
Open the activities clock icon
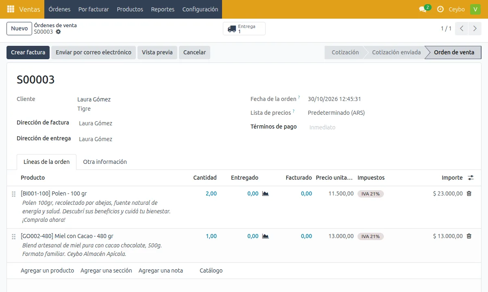[x=440, y=9]
